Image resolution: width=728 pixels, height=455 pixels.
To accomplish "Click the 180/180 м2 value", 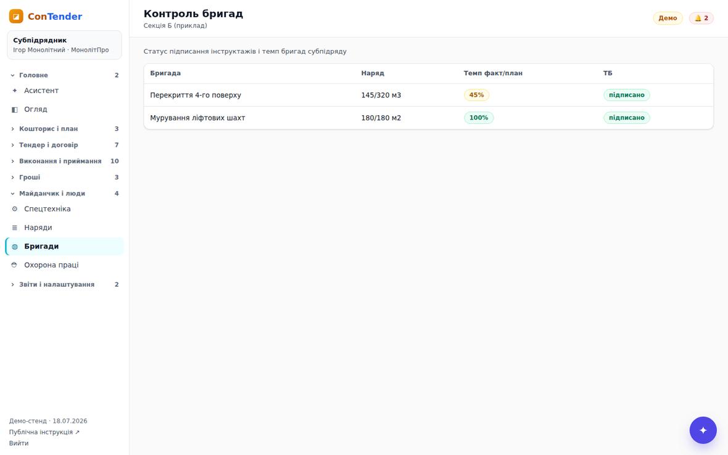I will (x=381, y=118).
